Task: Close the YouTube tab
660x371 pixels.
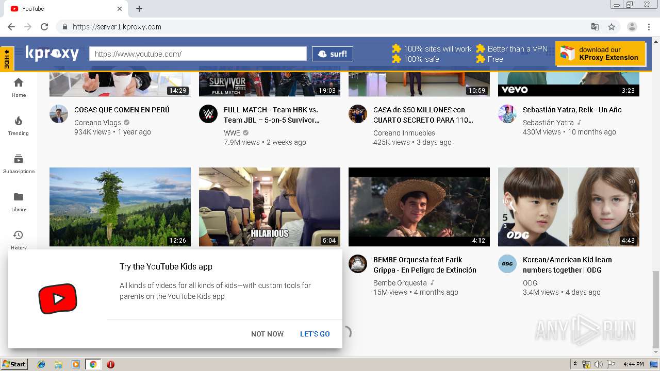Action: point(120,9)
